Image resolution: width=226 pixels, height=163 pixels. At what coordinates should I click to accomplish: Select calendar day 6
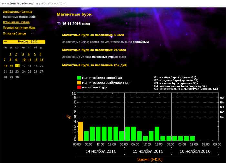pyautogui.click(x=40, y=54)
